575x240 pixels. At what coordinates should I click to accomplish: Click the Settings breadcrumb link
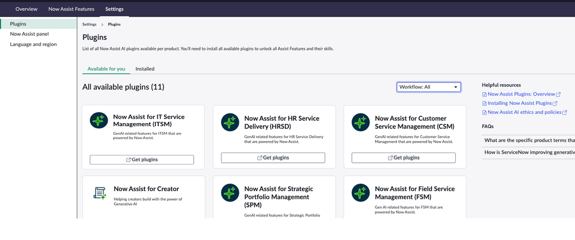(x=89, y=25)
